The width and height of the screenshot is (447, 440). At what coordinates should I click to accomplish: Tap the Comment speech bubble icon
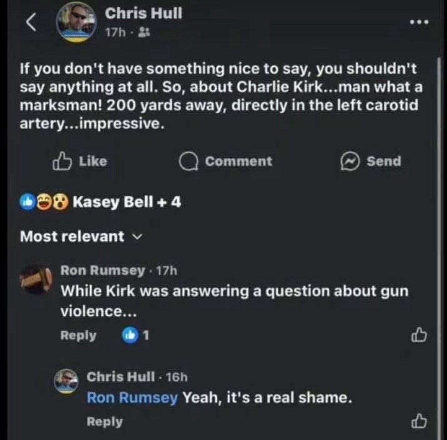click(x=188, y=162)
